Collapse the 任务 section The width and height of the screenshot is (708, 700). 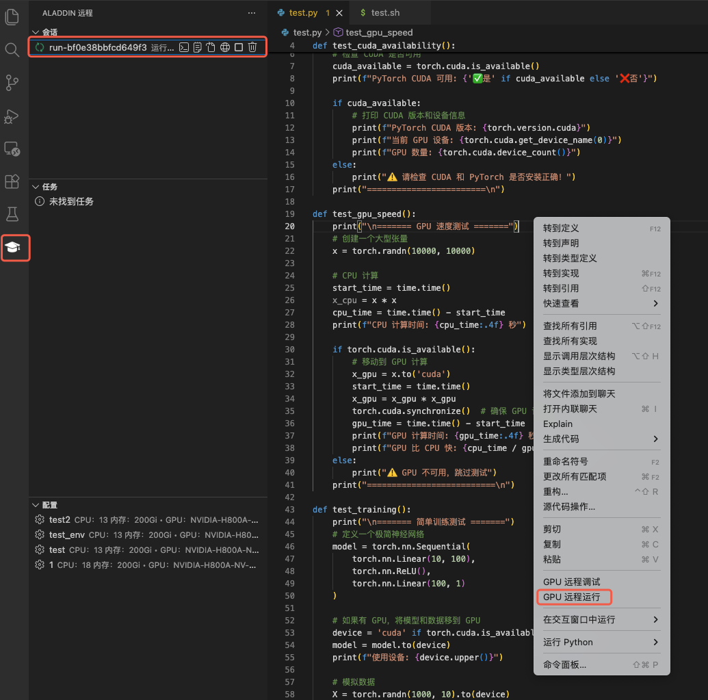37,187
